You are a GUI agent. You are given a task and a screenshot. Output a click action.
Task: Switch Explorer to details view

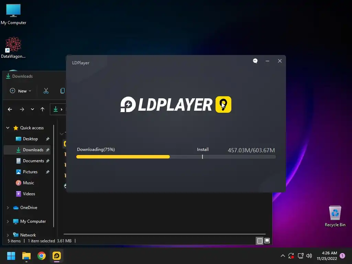pyautogui.click(x=260, y=241)
